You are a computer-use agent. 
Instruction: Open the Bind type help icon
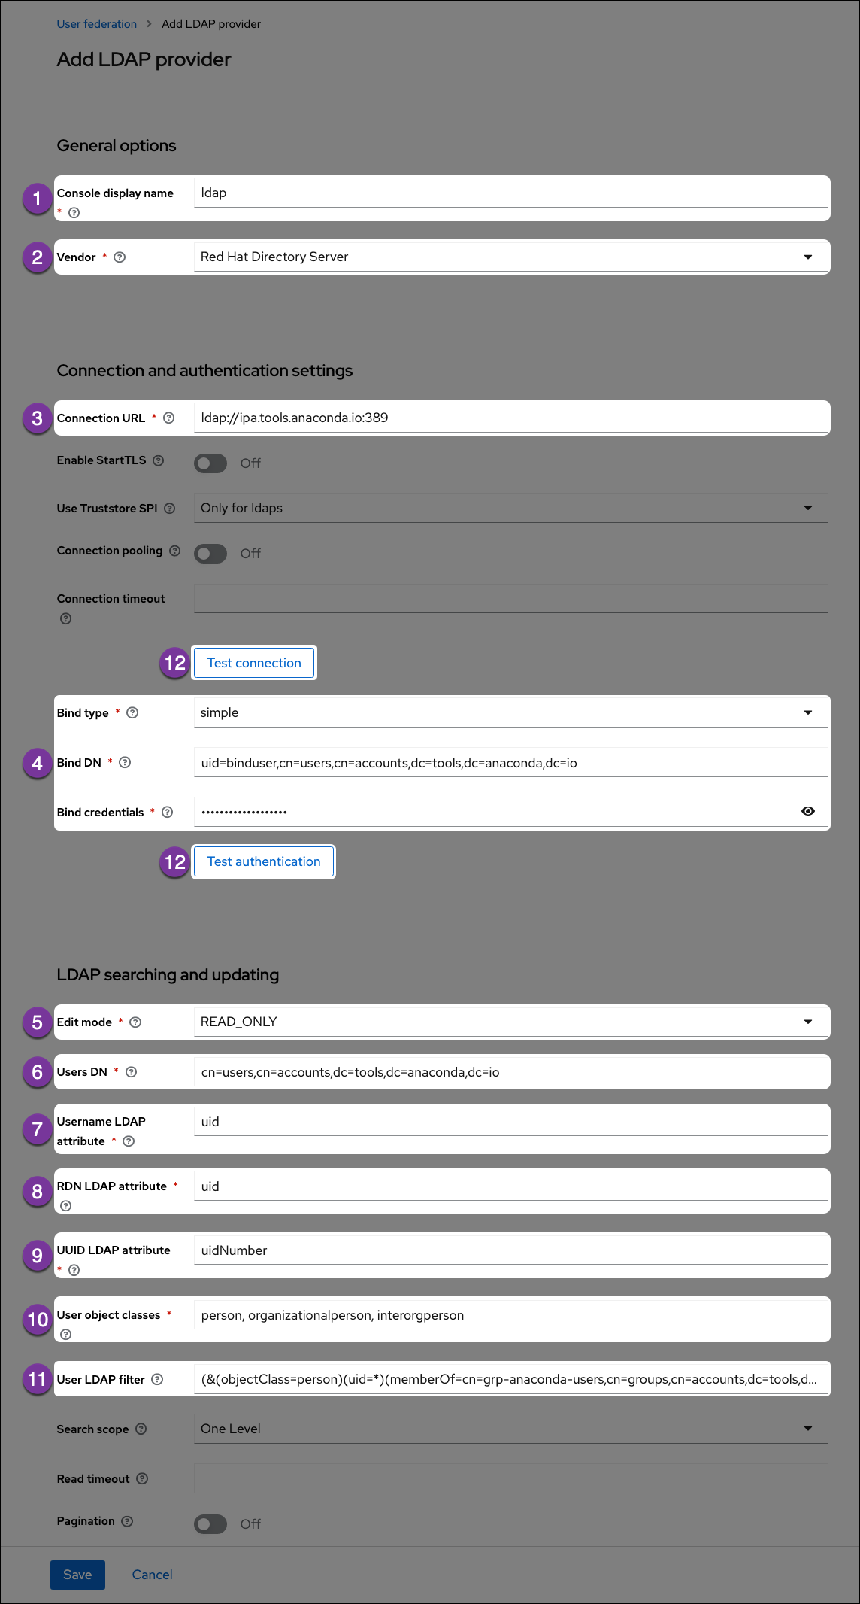coord(132,712)
